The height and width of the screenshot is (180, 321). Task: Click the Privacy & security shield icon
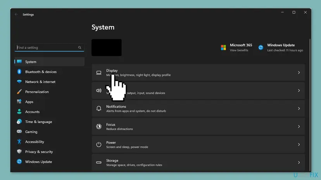click(19, 151)
